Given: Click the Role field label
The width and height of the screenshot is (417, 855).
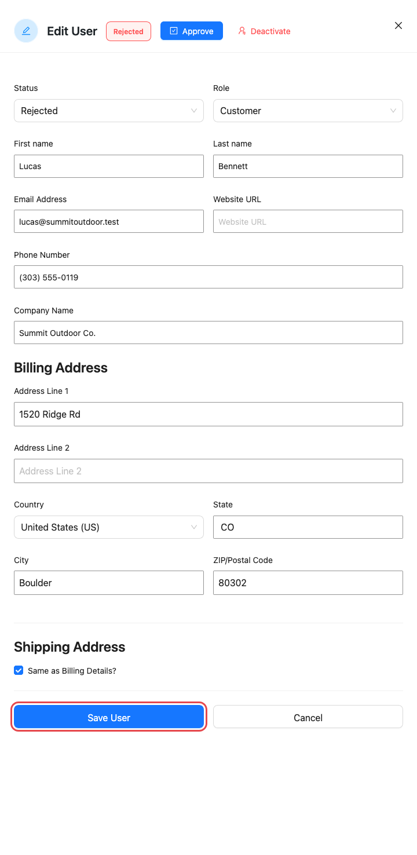Looking at the screenshot, I should point(221,88).
